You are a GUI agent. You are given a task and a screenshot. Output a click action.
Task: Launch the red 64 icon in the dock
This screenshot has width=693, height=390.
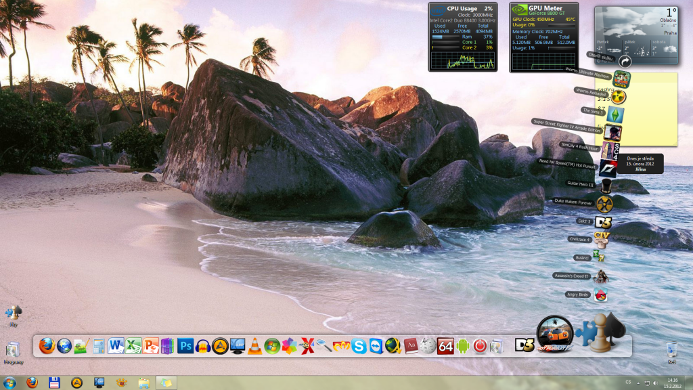coord(445,346)
